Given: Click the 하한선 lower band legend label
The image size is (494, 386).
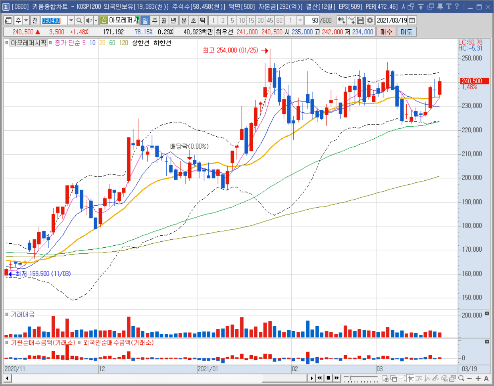Looking at the screenshot, I should coord(162,43).
